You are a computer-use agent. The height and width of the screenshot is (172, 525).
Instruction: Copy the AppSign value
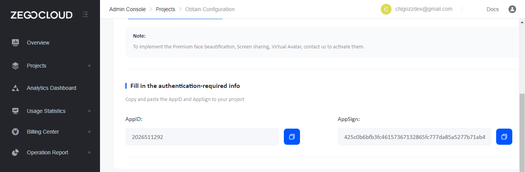pyautogui.click(x=504, y=137)
